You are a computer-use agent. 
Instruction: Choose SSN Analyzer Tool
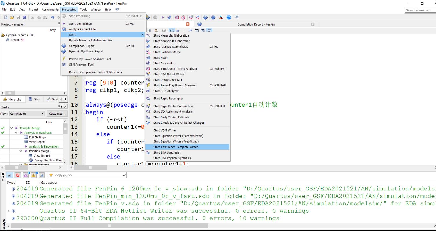[103, 65]
